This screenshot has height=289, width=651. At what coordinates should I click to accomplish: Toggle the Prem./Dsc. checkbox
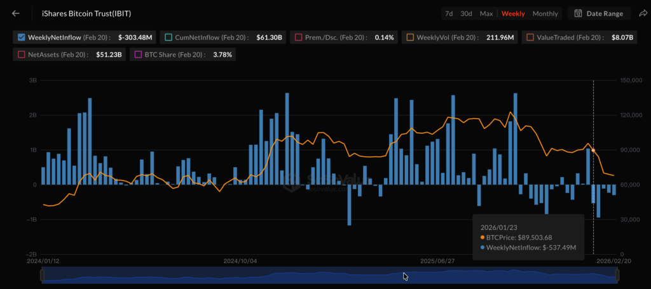coord(297,37)
